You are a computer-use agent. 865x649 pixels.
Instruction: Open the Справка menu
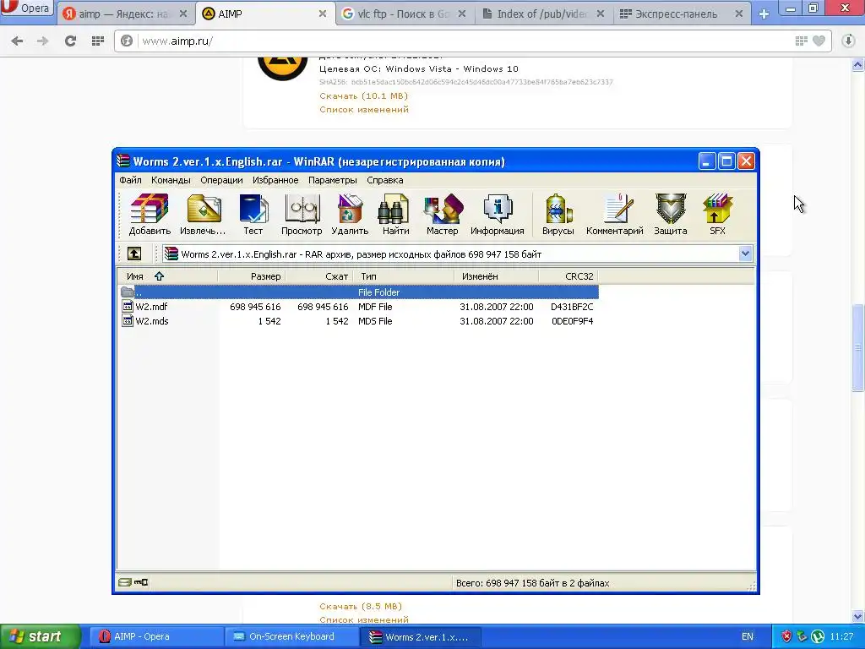click(385, 180)
